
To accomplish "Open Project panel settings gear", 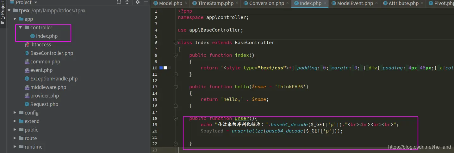I will coord(138,2).
